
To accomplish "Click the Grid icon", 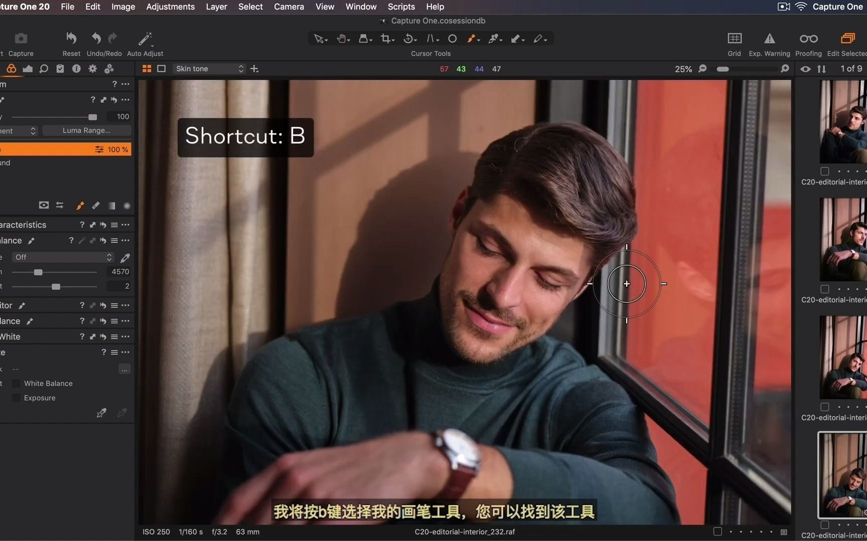I will pyautogui.click(x=734, y=44).
